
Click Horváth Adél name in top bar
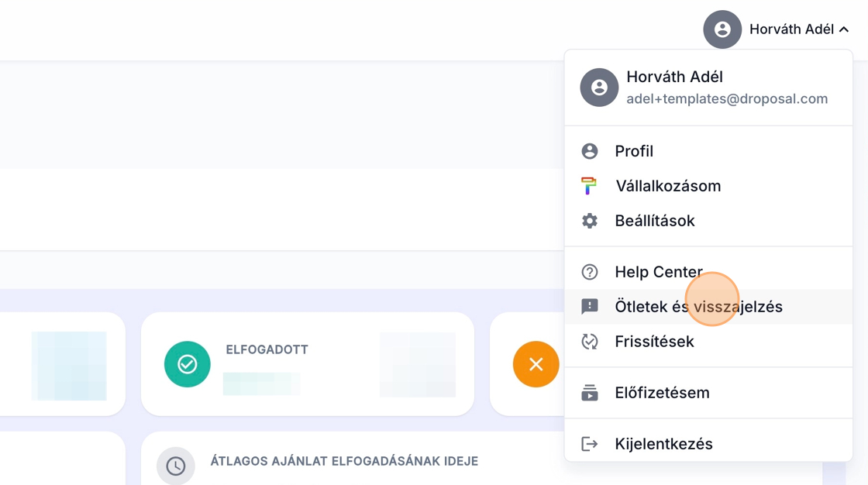click(x=791, y=29)
